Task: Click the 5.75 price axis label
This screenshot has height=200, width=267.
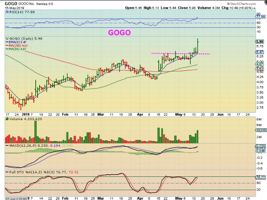Action: 260,46
